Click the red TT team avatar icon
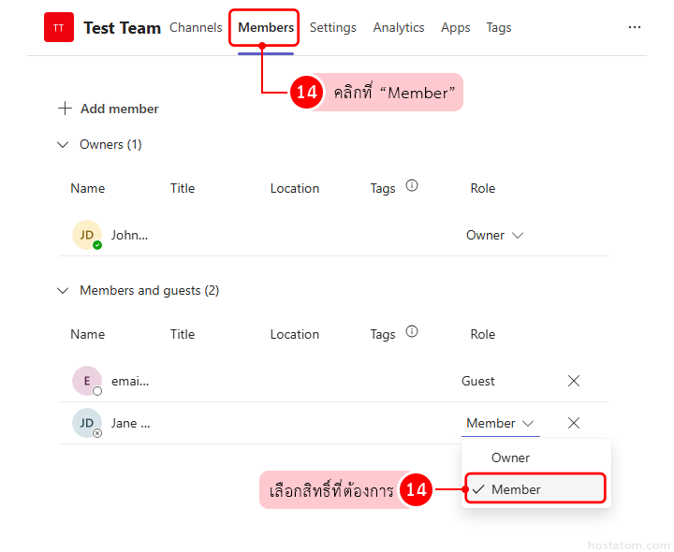This screenshot has width=674, height=552. [x=59, y=28]
